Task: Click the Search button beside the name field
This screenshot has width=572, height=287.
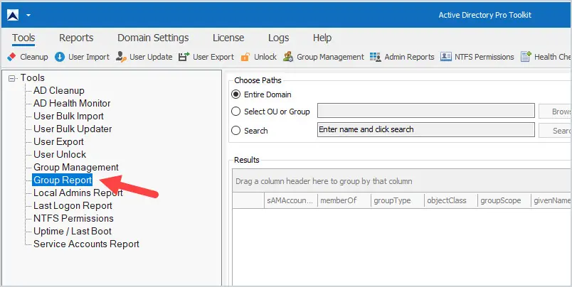Action: pos(555,131)
